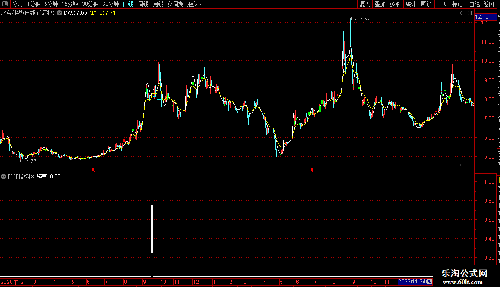Click the diamond icon above price axis
The height and width of the screenshot is (287, 500).
pyautogui.click(x=462, y=13)
